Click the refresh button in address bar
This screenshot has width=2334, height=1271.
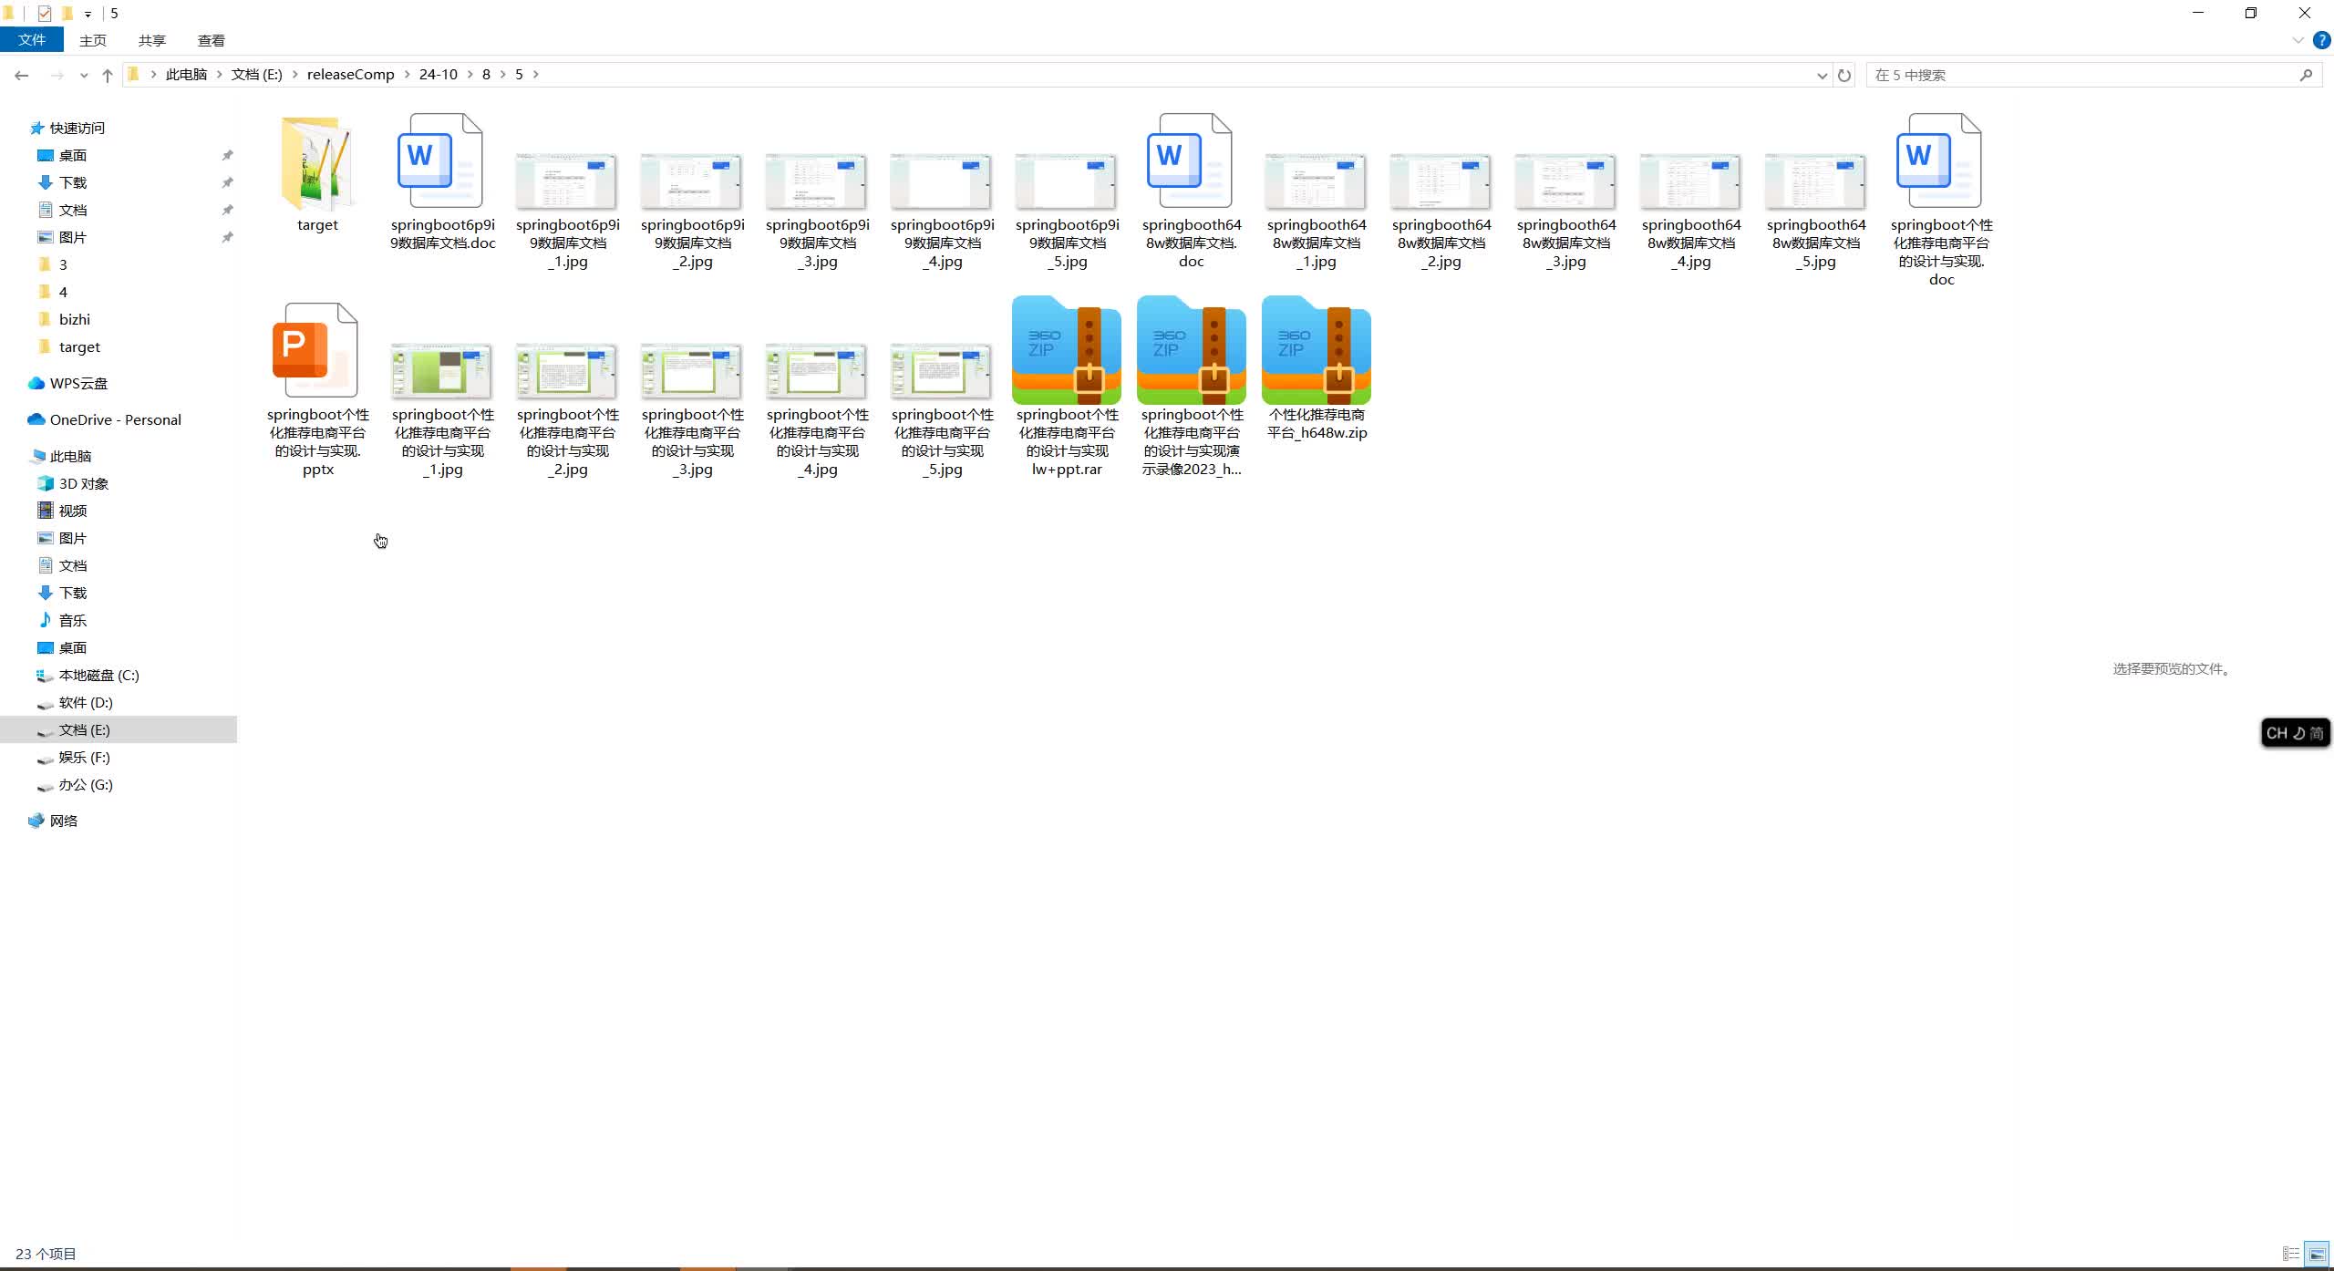pyautogui.click(x=1844, y=75)
